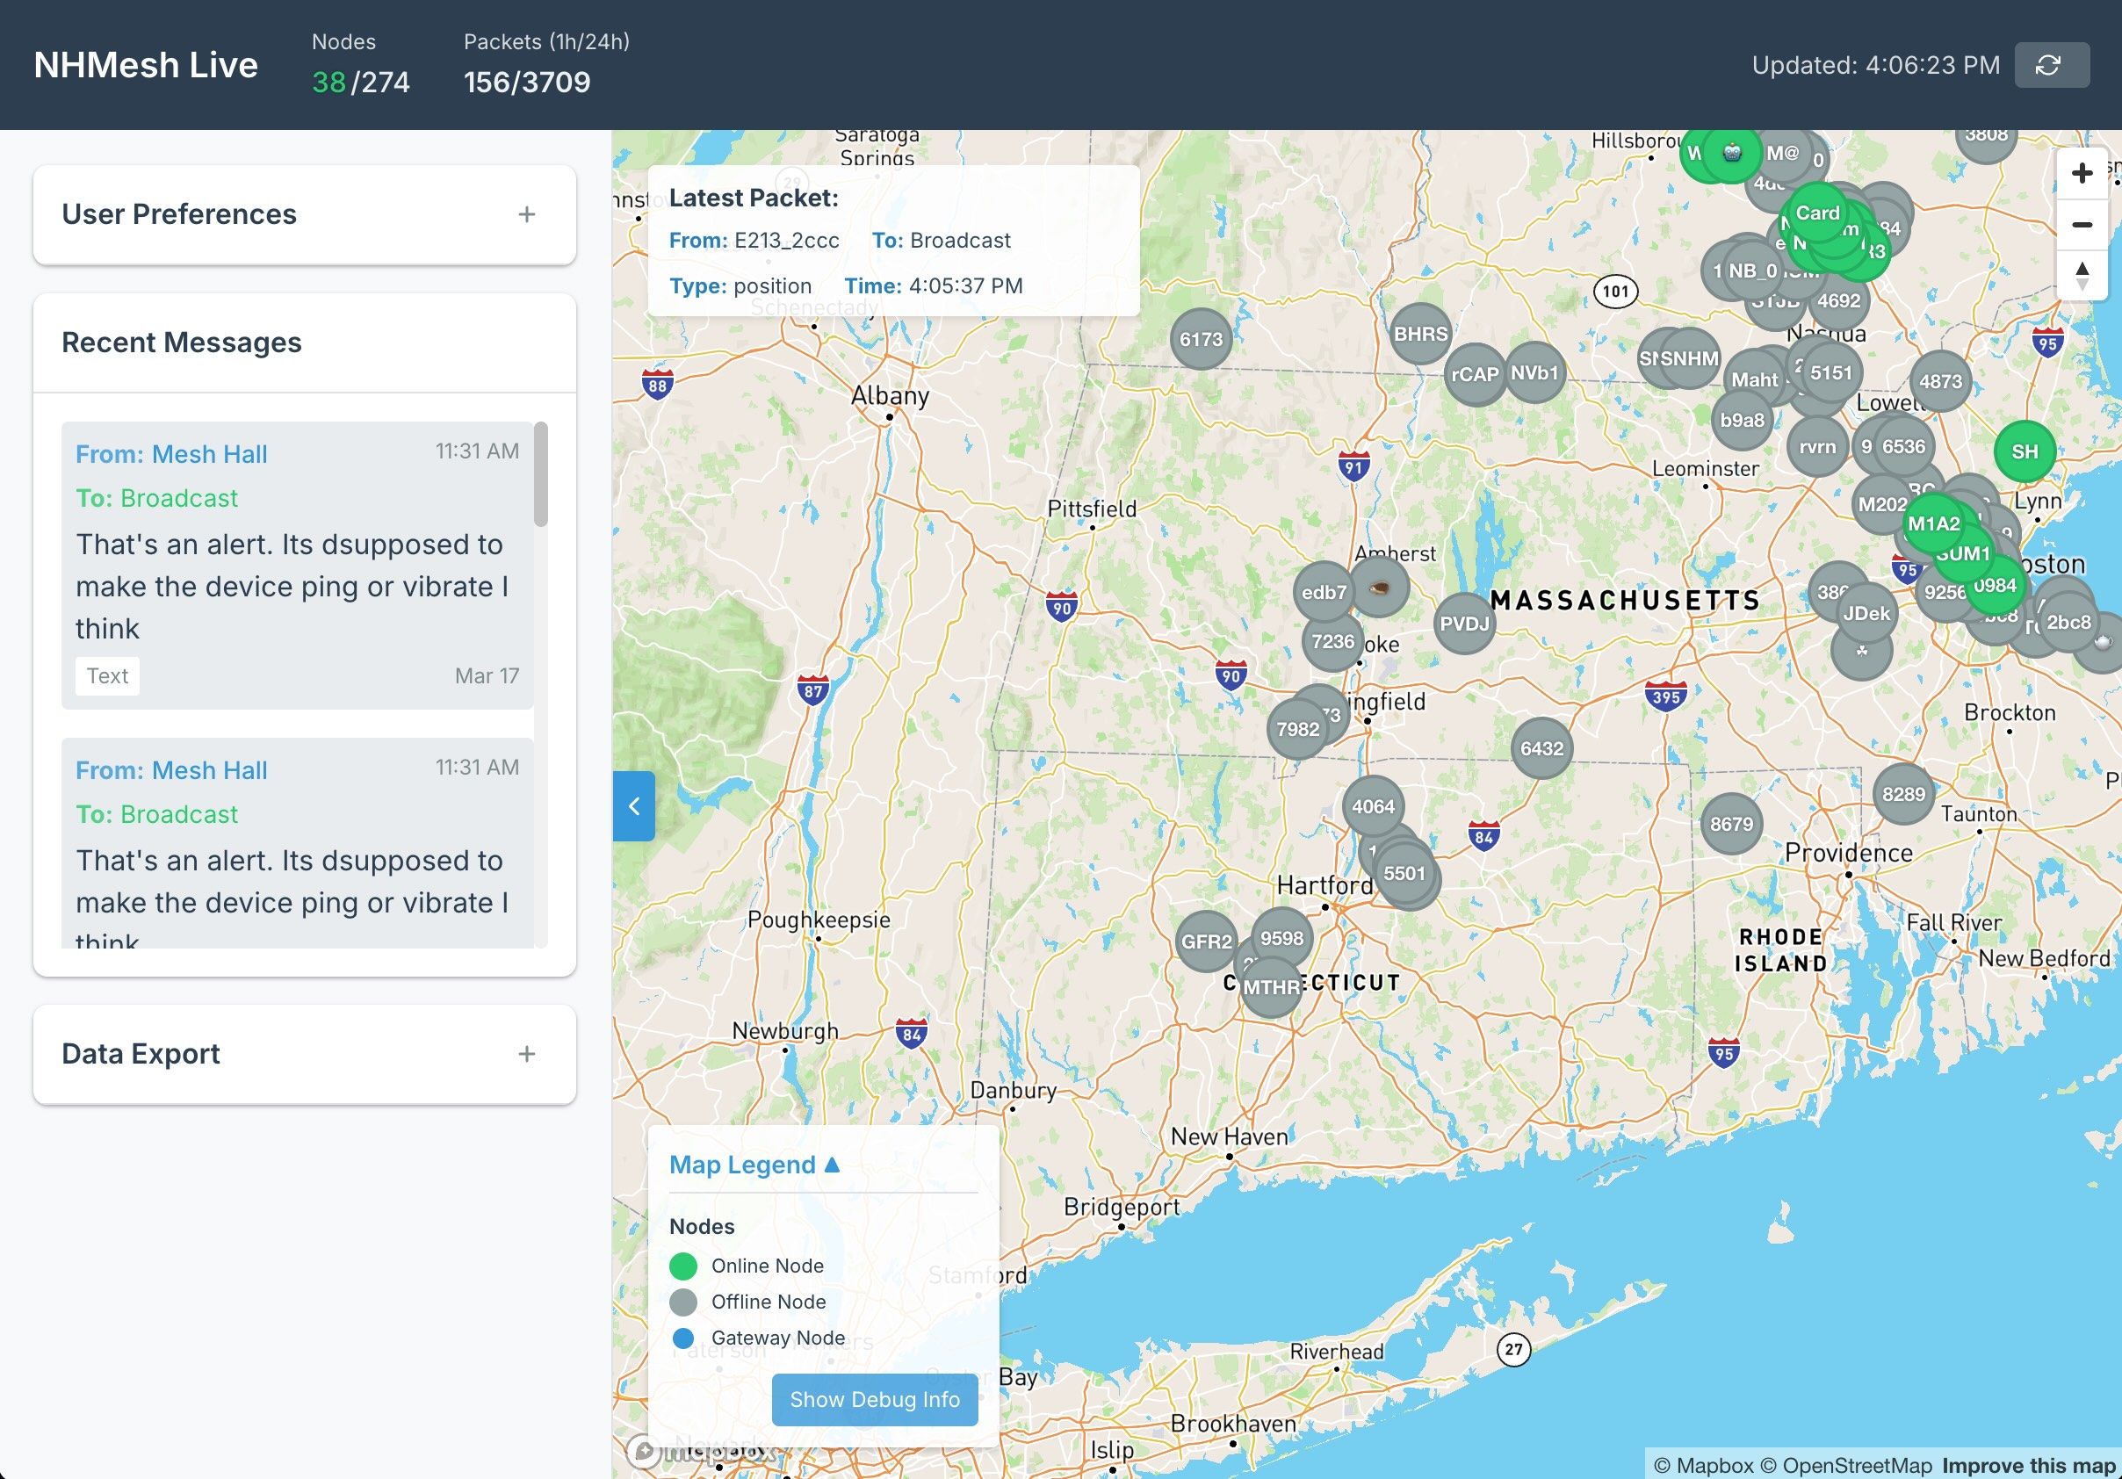Select the GFR2 node marker
This screenshot has width=2122, height=1479.
click(x=1205, y=942)
